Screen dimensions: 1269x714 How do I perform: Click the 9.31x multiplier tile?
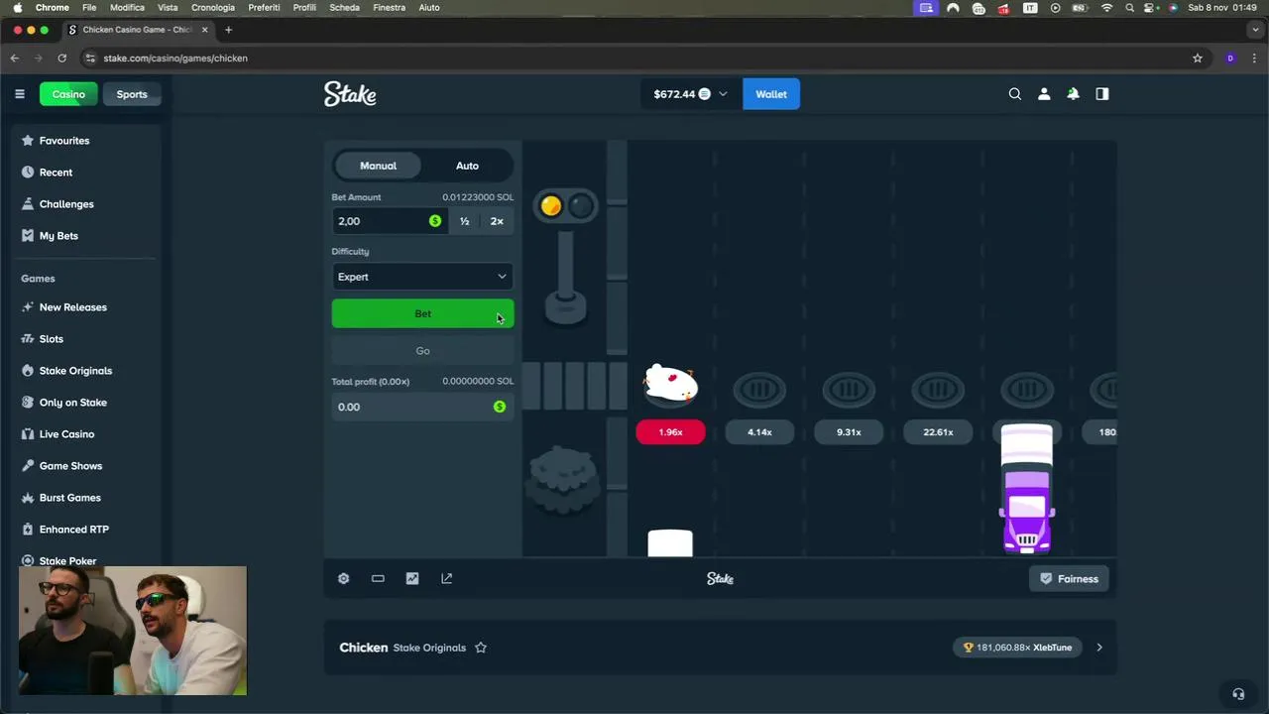pos(849,432)
